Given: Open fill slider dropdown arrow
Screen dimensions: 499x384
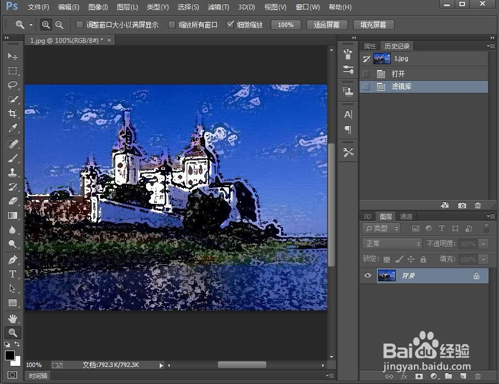Looking at the screenshot, I should [x=484, y=259].
